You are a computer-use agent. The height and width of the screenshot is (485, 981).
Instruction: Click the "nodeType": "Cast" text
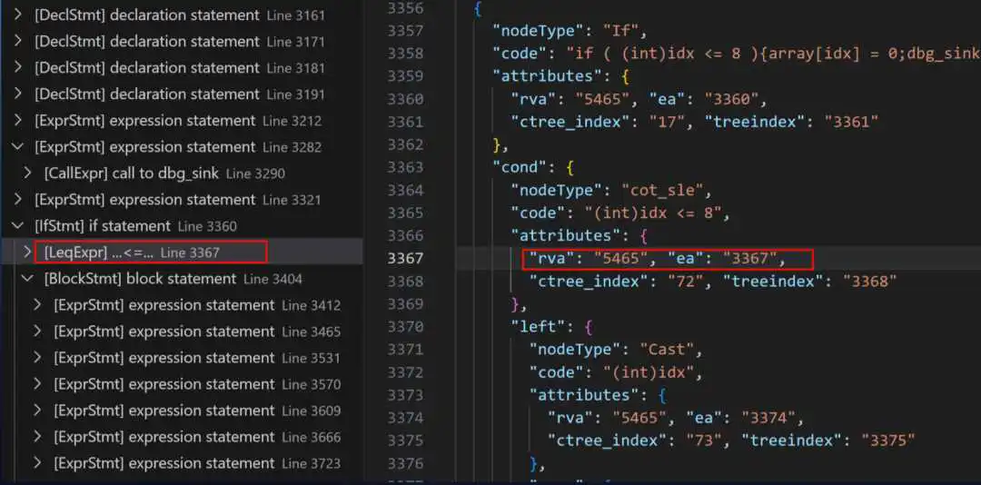click(x=611, y=349)
